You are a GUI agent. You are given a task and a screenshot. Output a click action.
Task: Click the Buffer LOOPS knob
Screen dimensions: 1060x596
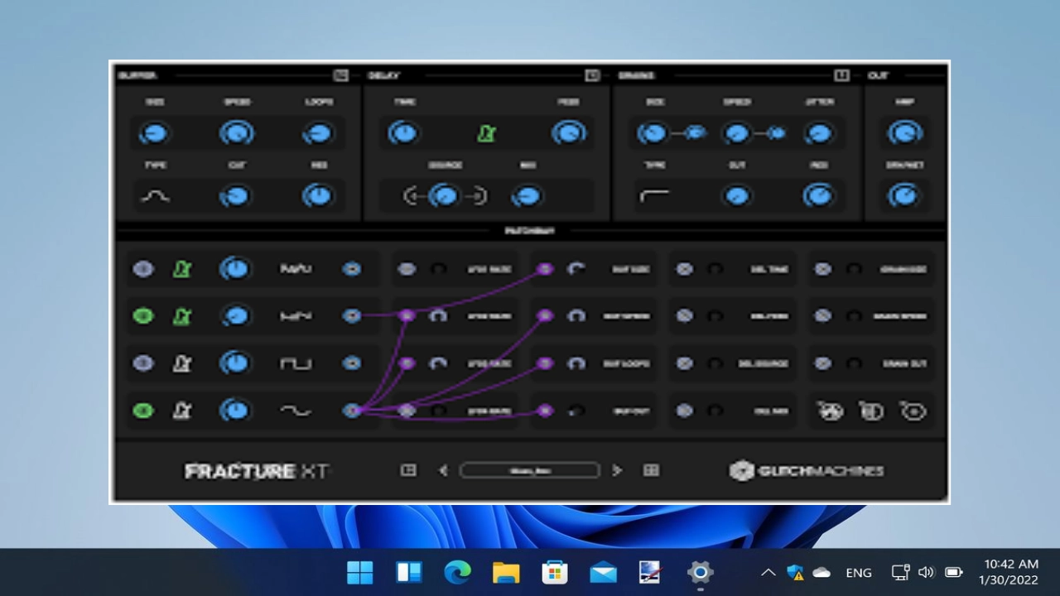tap(318, 133)
